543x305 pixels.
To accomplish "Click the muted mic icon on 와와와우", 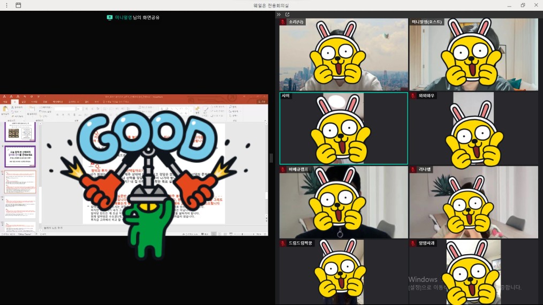I will pyautogui.click(x=413, y=96).
